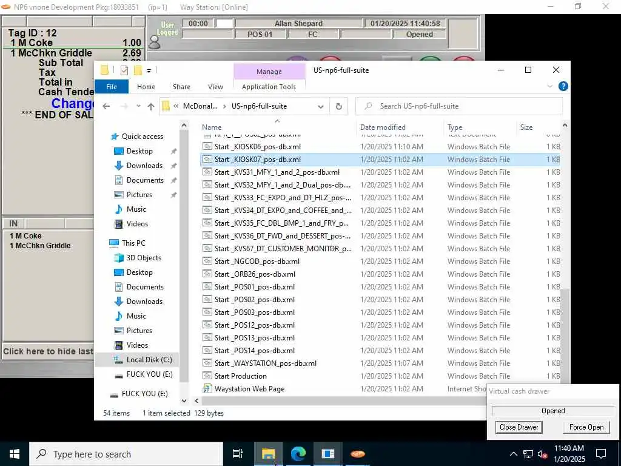Click the New folder icon in title bar
The height and width of the screenshot is (466, 621).
(138, 70)
